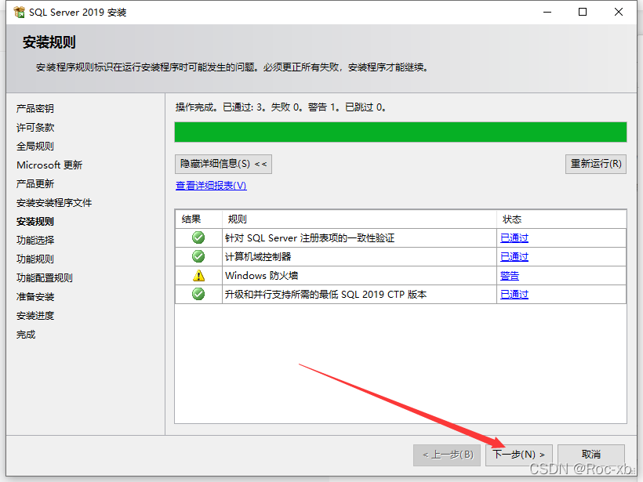Image resolution: width=643 pixels, height=482 pixels.
Task: Maximize the installer window
Action: click(583, 12)
